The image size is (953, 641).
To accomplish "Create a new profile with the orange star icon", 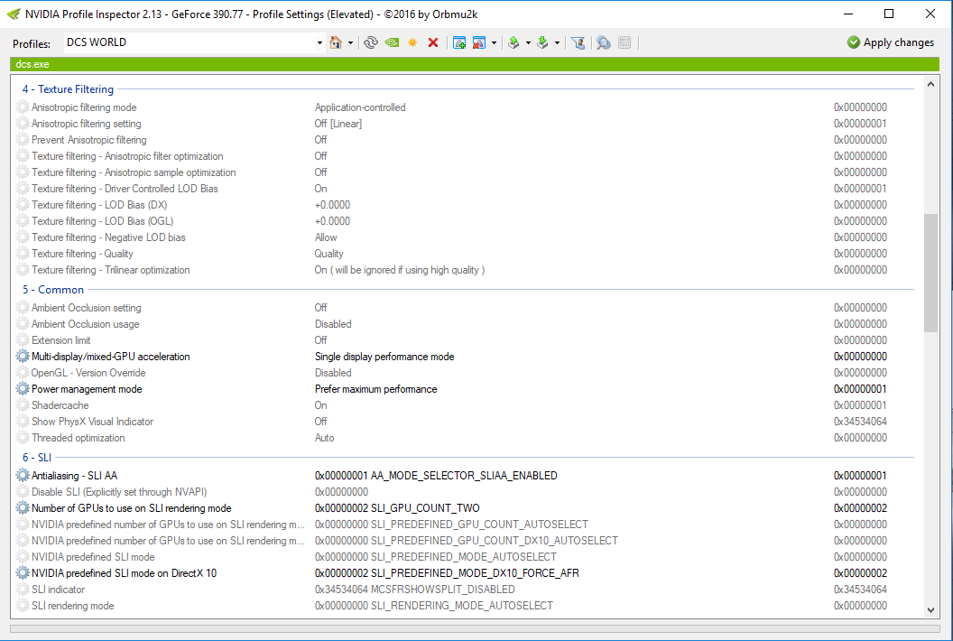I will pyautogui.click(x=412, y=42).
